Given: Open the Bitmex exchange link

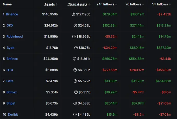Looking at the screenshot, I should 11,92.
